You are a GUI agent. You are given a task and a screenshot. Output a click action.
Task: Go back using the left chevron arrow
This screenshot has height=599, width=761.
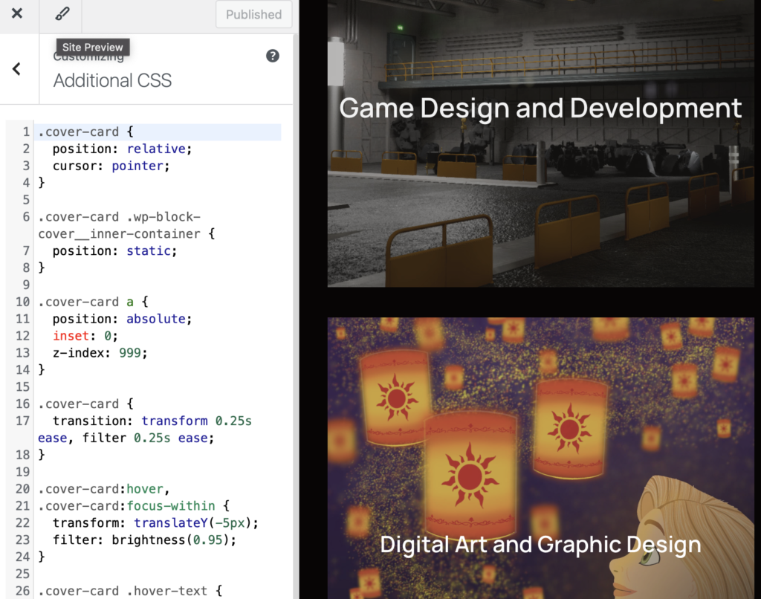tap(16, 69)
